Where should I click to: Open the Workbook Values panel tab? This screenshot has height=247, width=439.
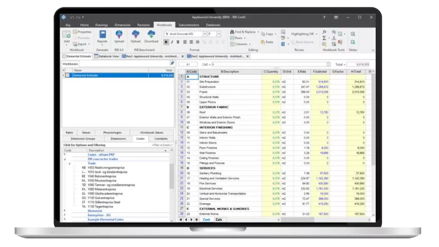[152, 133]
